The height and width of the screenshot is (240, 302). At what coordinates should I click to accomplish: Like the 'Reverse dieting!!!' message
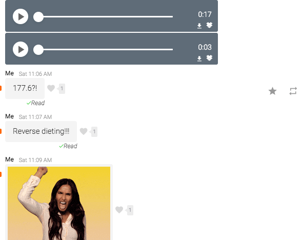pyautogui.click(x=84, y=131)
